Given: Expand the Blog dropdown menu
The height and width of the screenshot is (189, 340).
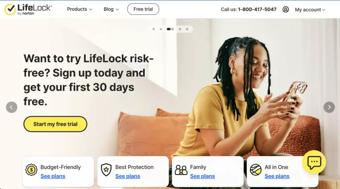Looking at the screenshot, I should click(x=111, y=9).
